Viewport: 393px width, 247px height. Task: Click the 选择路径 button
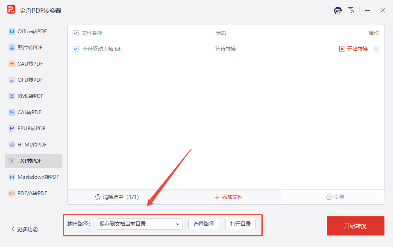[x=204, y=224]
